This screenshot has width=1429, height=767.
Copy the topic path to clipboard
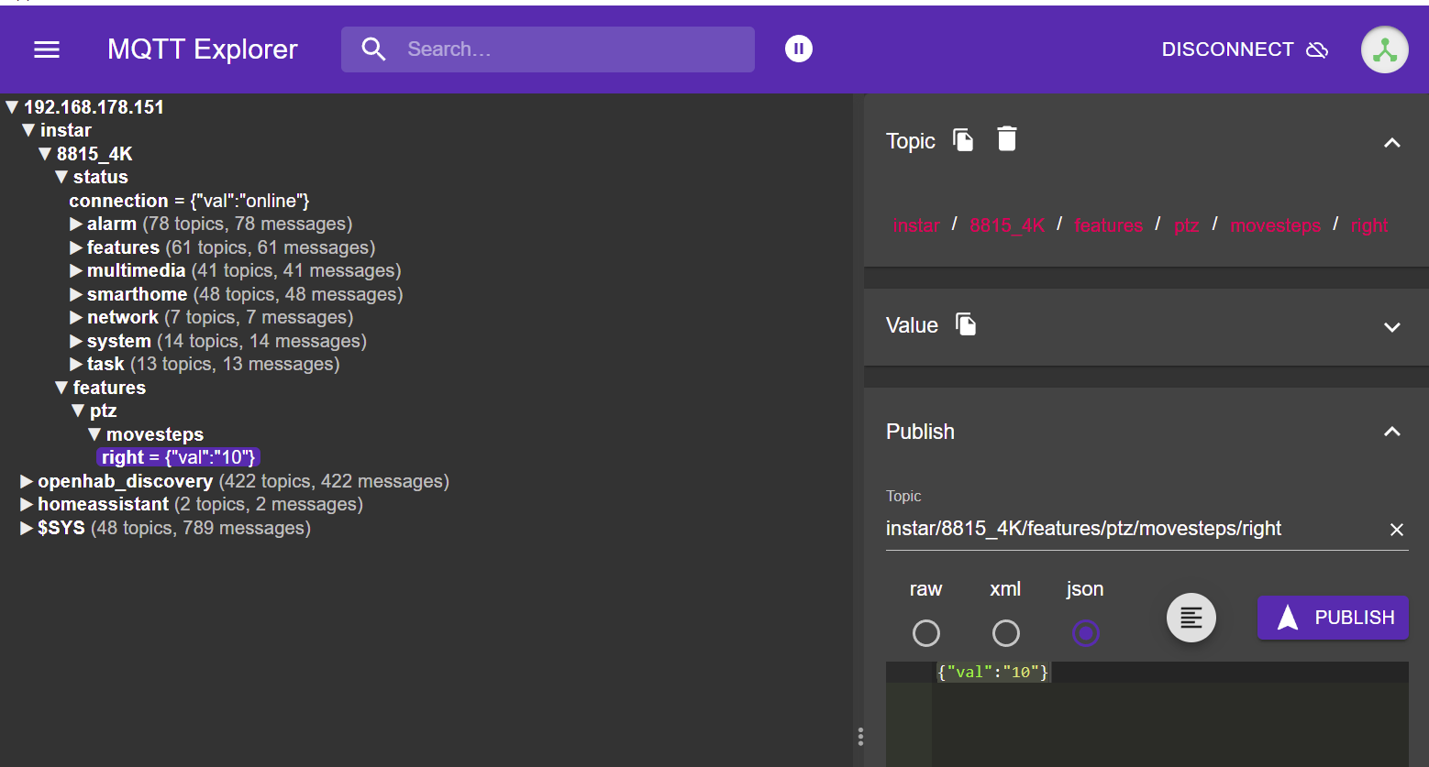click(963, 140)
